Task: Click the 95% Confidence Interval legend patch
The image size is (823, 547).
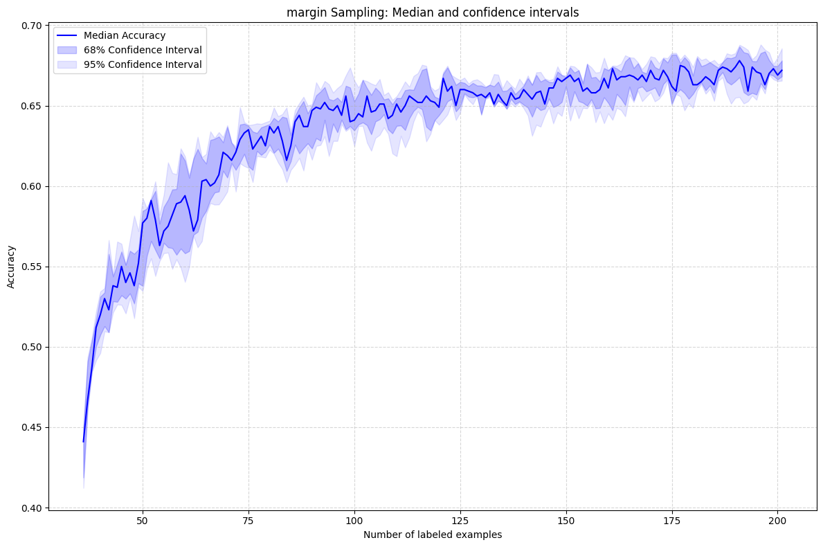Action: coord(67,64)
